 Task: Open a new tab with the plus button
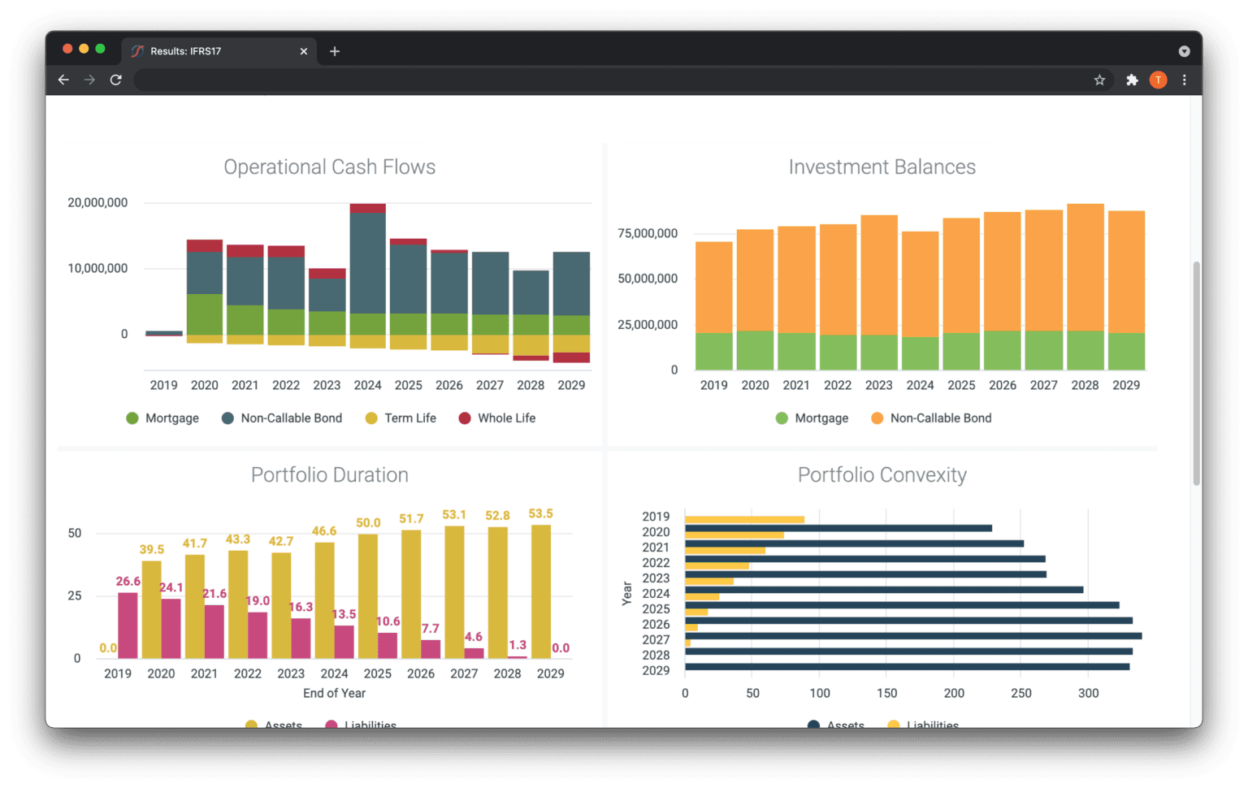tap(334, 50)
